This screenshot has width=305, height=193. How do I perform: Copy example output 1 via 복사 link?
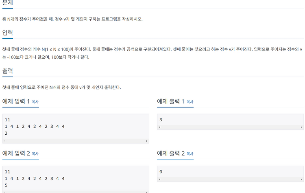pyautogui.click(x=190, y=102)
